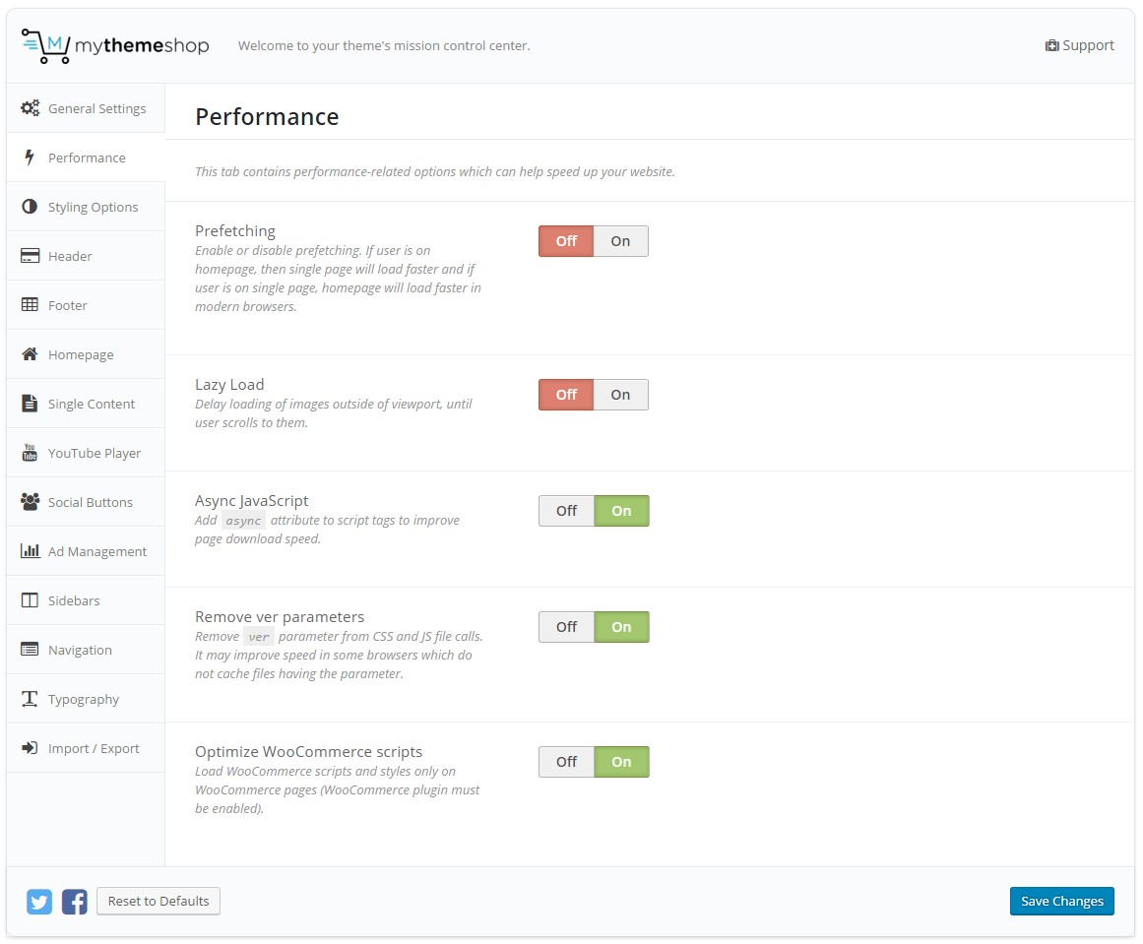Click the Navigation list icon
Image resolution: width=1143 pixels, height=944 pixels.
tap(30, 650)
